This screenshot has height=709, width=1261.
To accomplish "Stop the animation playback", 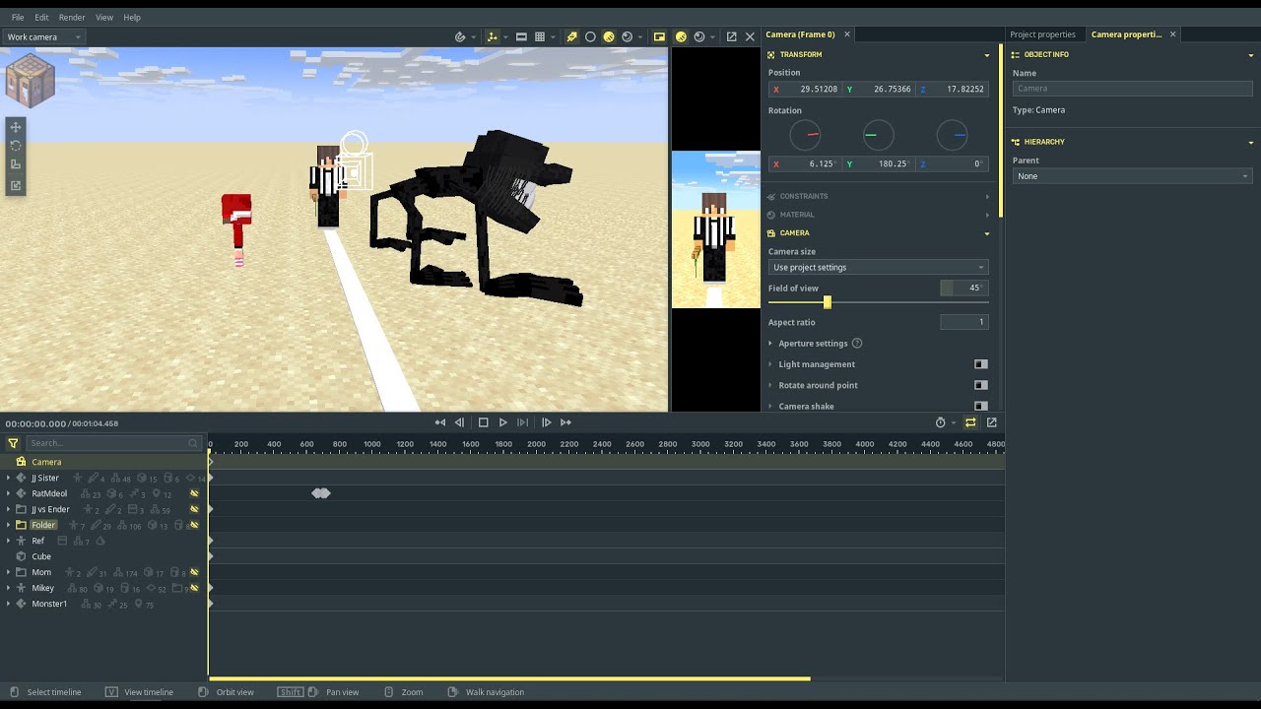I will pyautogui.click(x=483, y=422).
